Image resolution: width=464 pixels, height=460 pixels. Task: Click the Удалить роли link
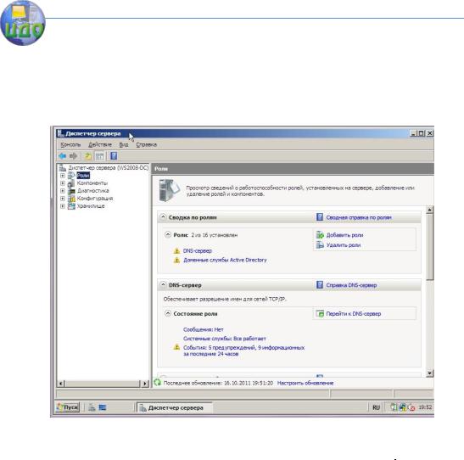tap(344, 245)
